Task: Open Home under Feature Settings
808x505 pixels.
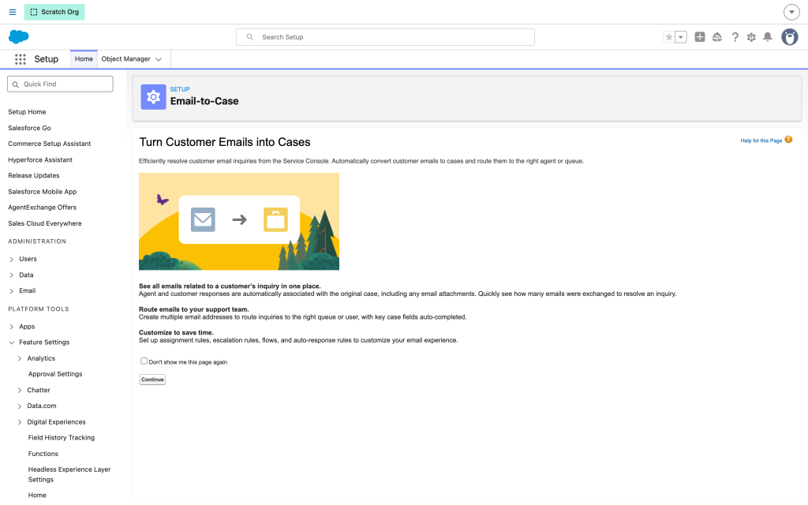Action: coord(37,496)
